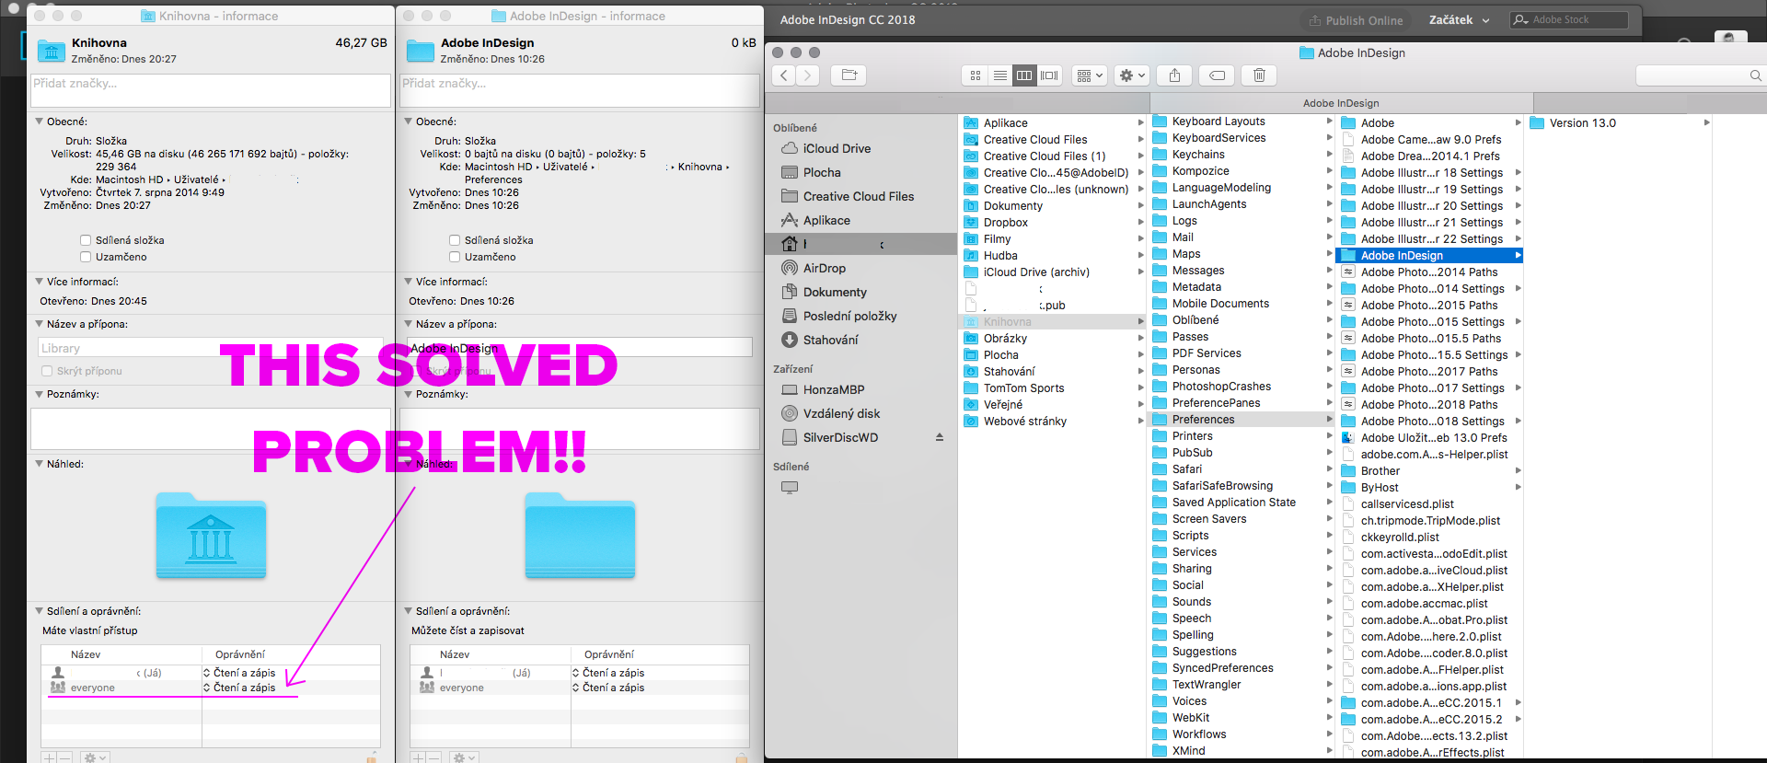The image size is (1767, 763).
Task: Open AirDrop in Finder sidebar
Action: tap(824, 268)
